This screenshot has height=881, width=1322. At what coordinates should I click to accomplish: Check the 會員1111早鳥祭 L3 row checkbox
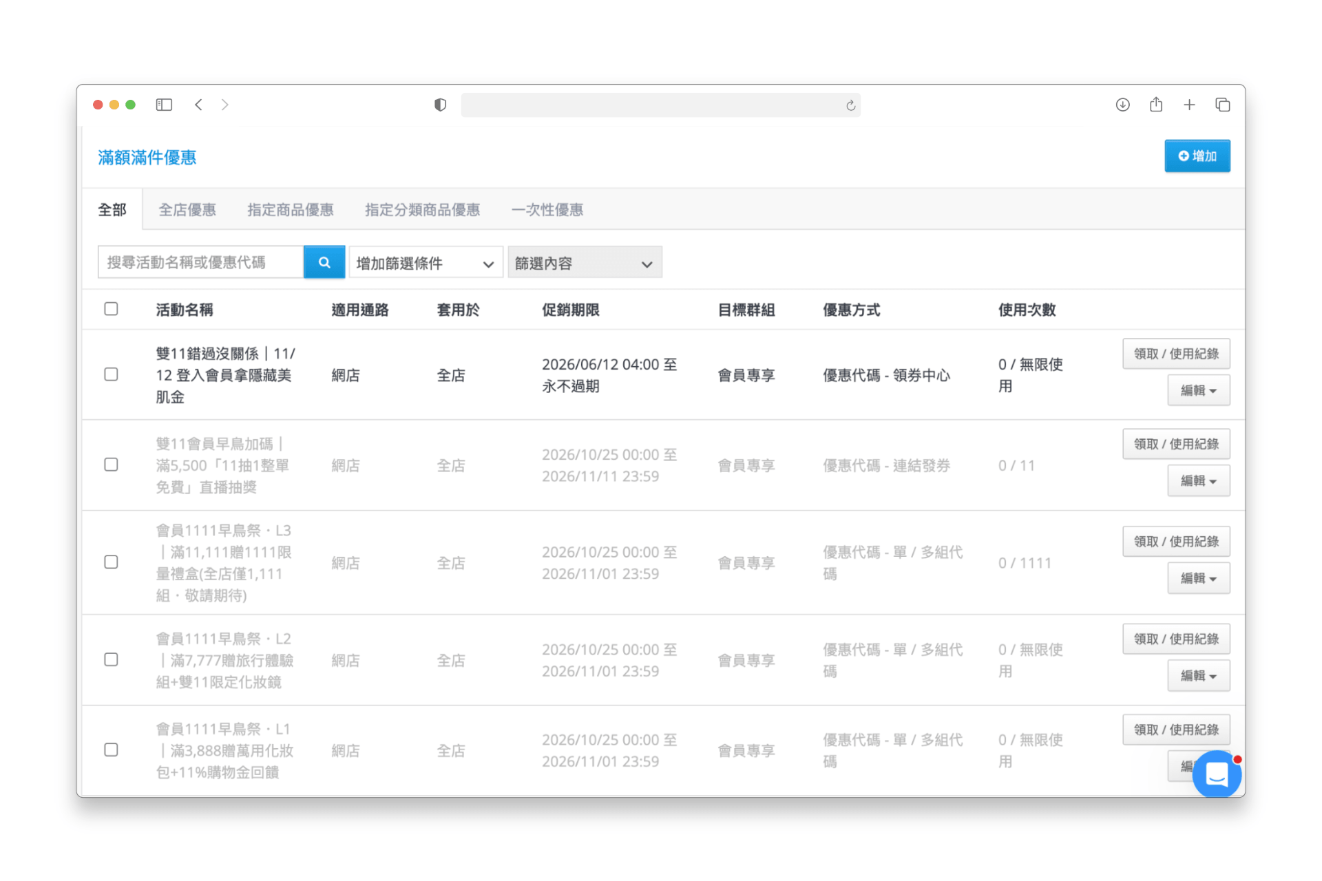(111, 562)
